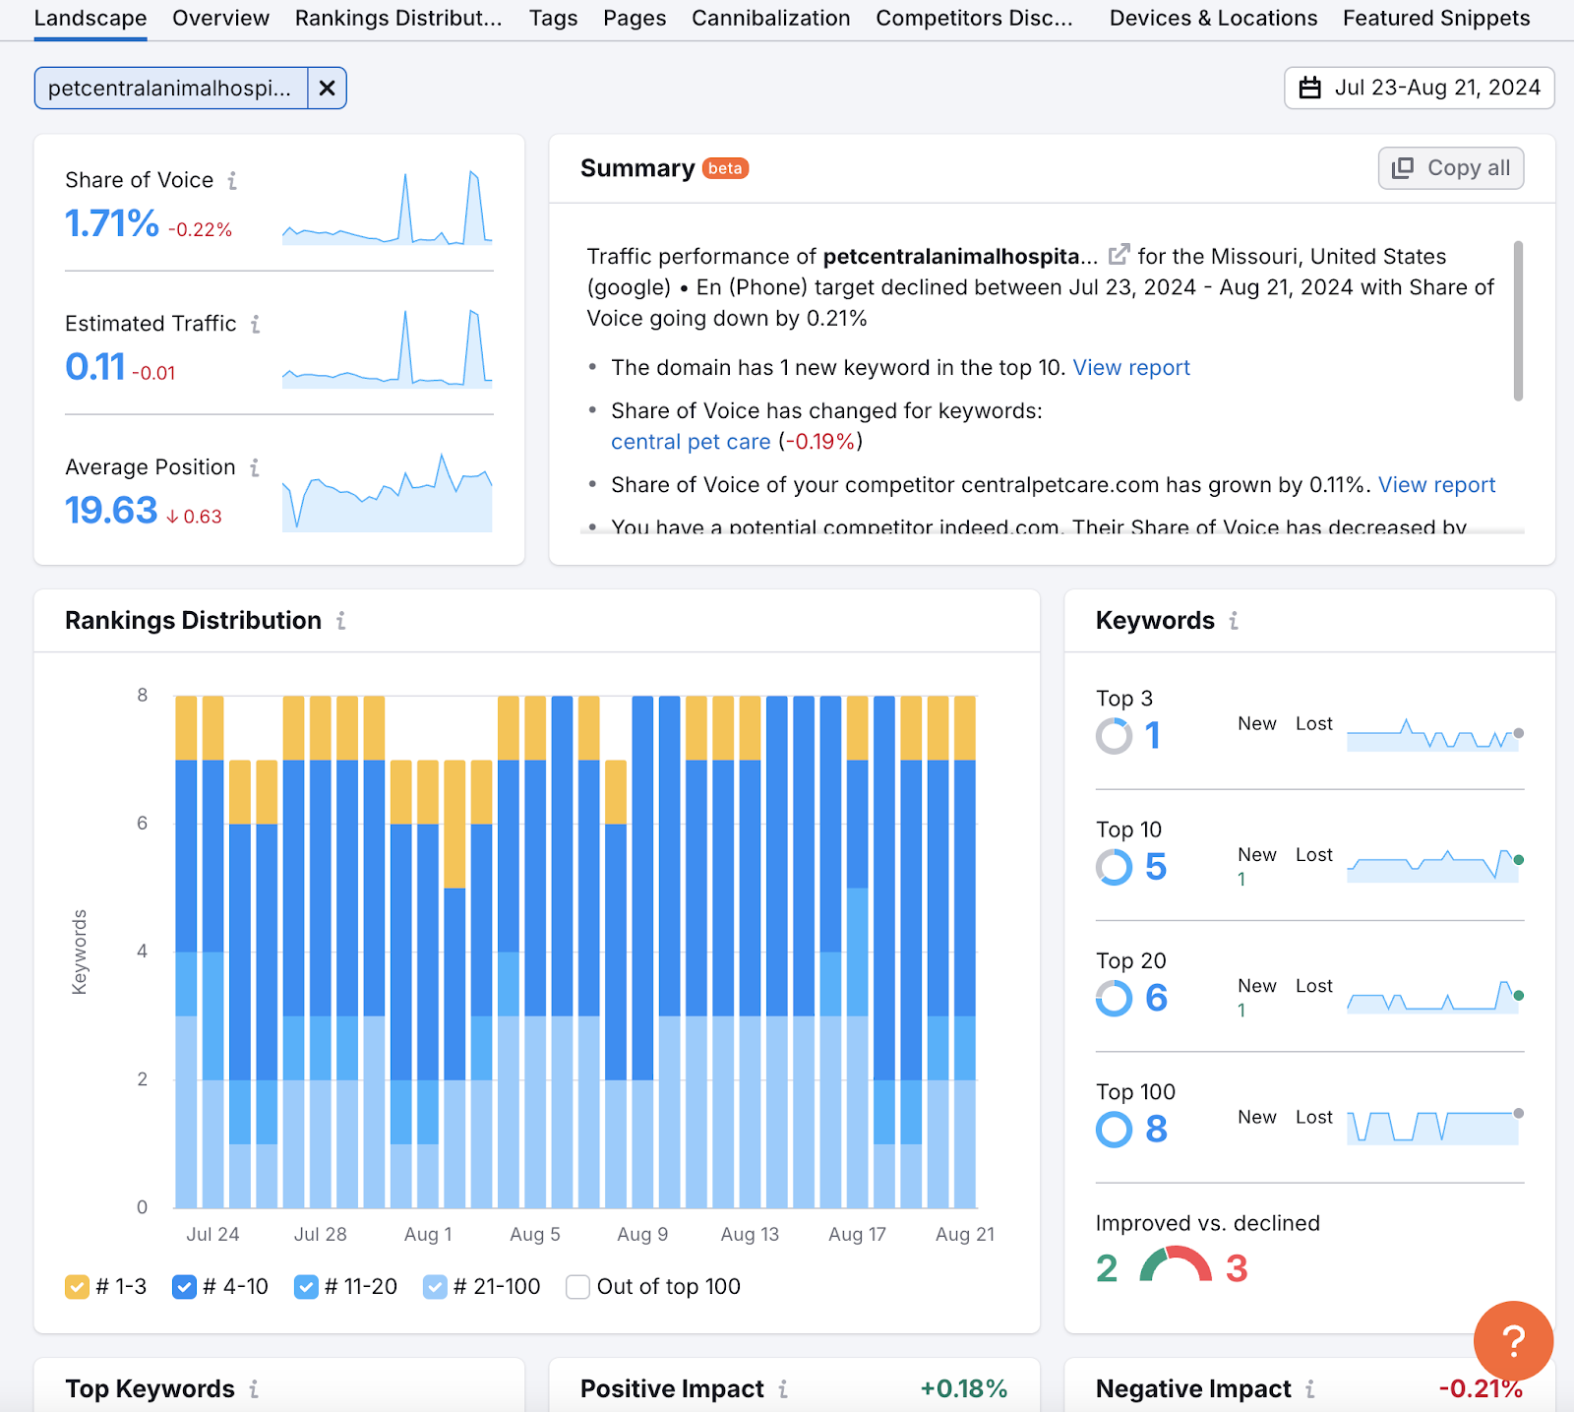Click the Top 10 keyword count 5
The height and width of the screenshot is (1412, 1574).
coord(1156,867)
